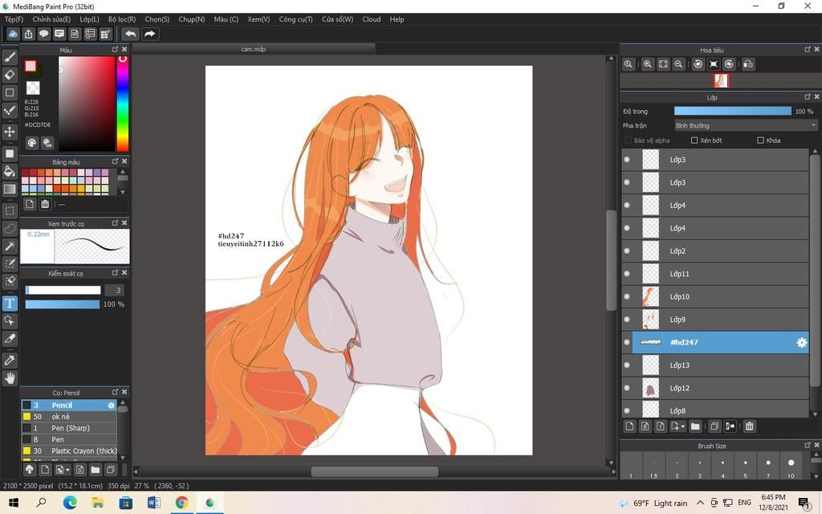Open the gear settings of the #hd247 layer
This screenshot has width=822, height=514.
click(802, 342)
